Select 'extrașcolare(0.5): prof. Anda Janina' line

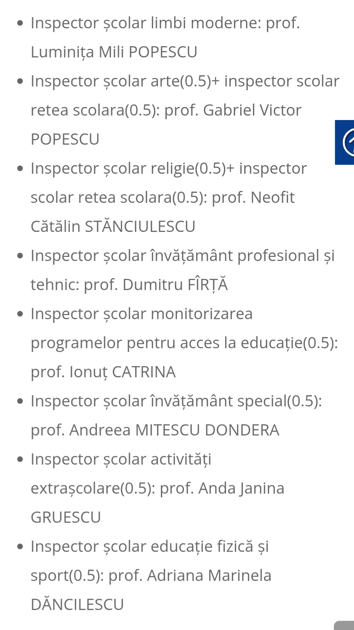point(157,488)
